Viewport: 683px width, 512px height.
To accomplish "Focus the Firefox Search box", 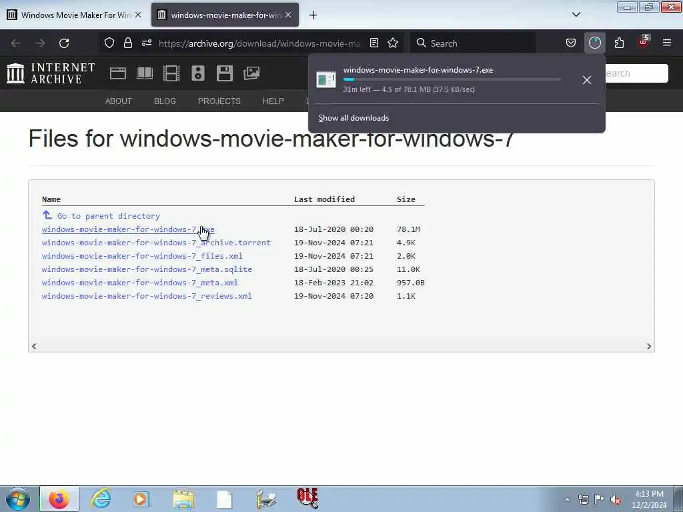I will tap(474, 43).
